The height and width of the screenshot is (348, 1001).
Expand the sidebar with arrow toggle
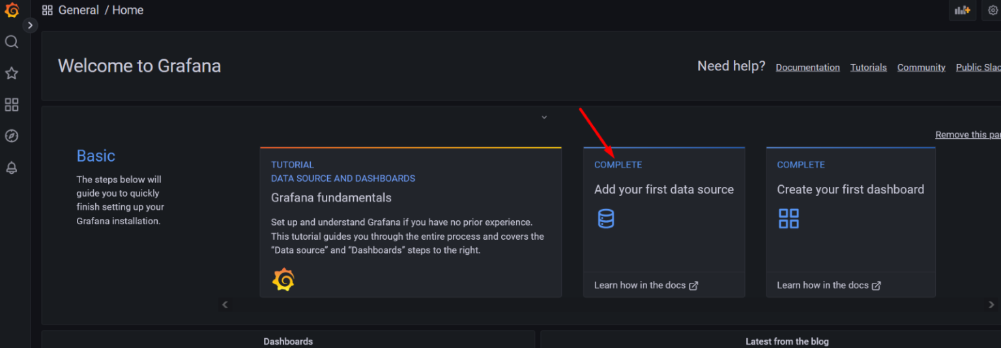(30, 25)
